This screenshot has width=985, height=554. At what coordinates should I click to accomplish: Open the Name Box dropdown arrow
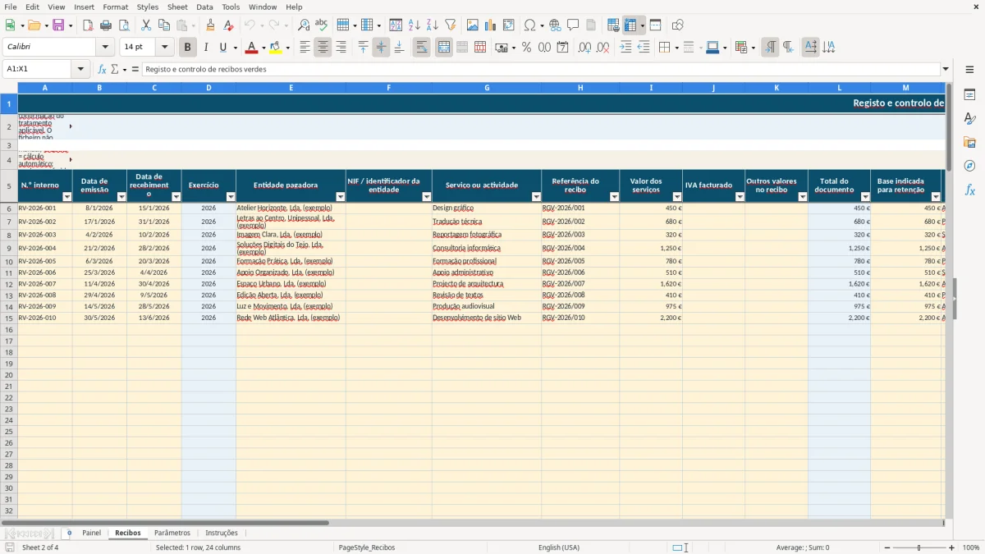coord(80,69)
